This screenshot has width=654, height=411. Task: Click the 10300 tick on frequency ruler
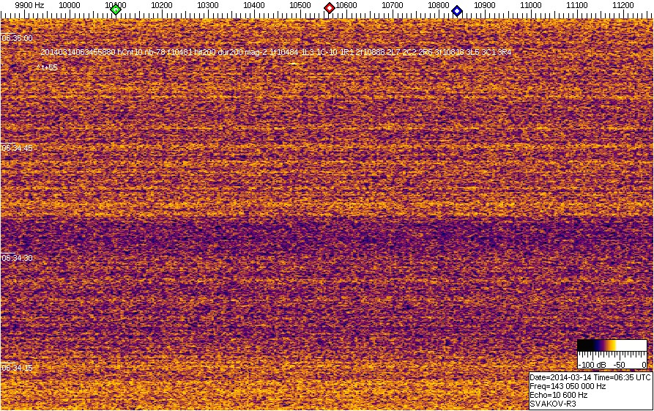[207, 5]
